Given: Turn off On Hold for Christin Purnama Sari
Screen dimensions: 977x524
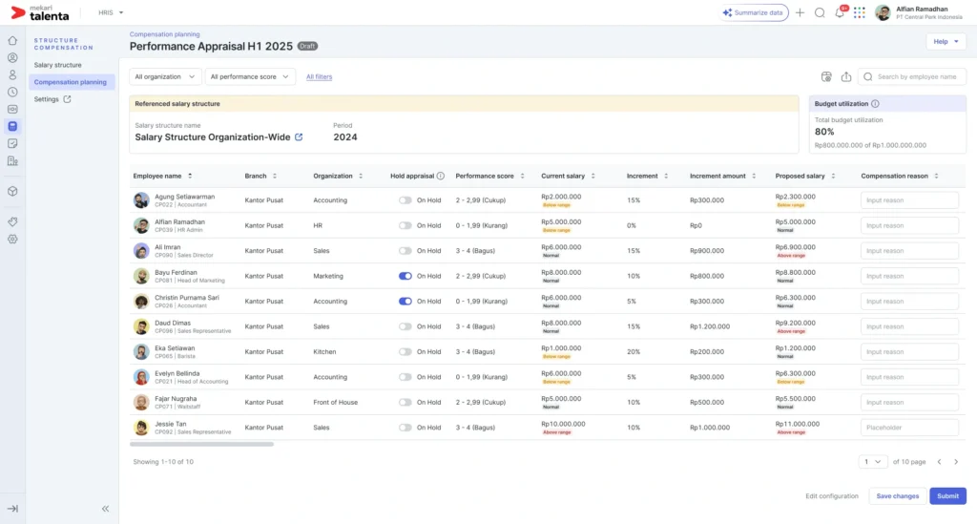Looking at the screenshot, I should click(x=405, y=301).
